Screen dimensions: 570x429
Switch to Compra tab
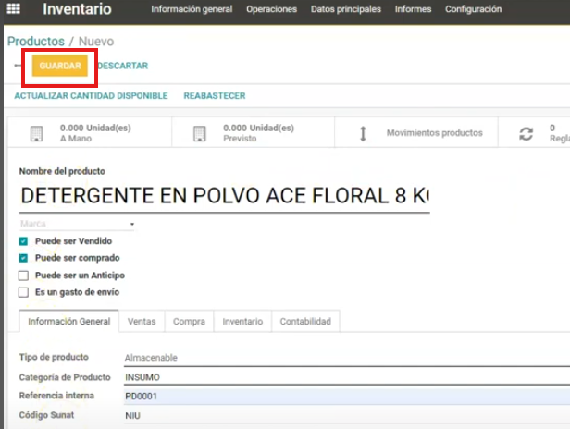[189, 322]
